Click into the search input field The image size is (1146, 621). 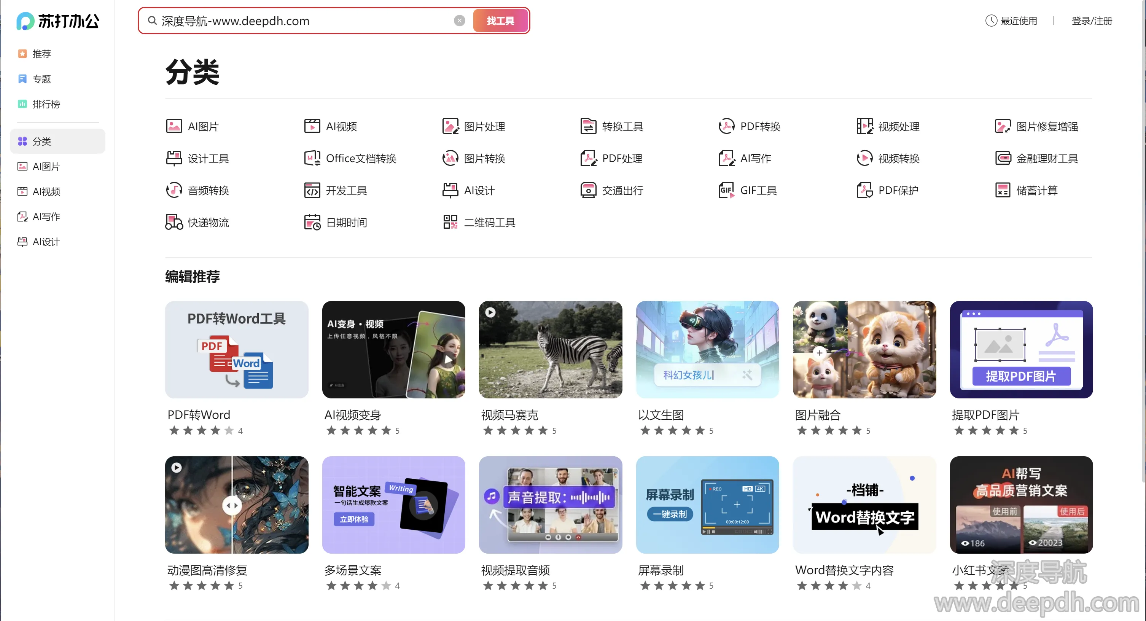[x=302, y=21]
